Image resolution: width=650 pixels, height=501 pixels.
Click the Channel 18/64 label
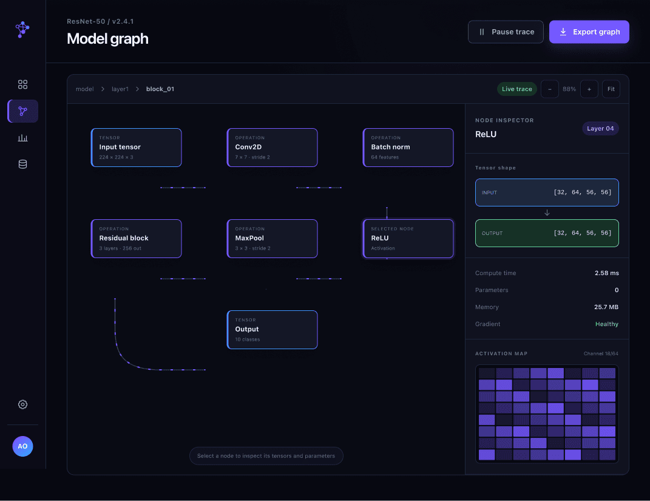point(601,354)
